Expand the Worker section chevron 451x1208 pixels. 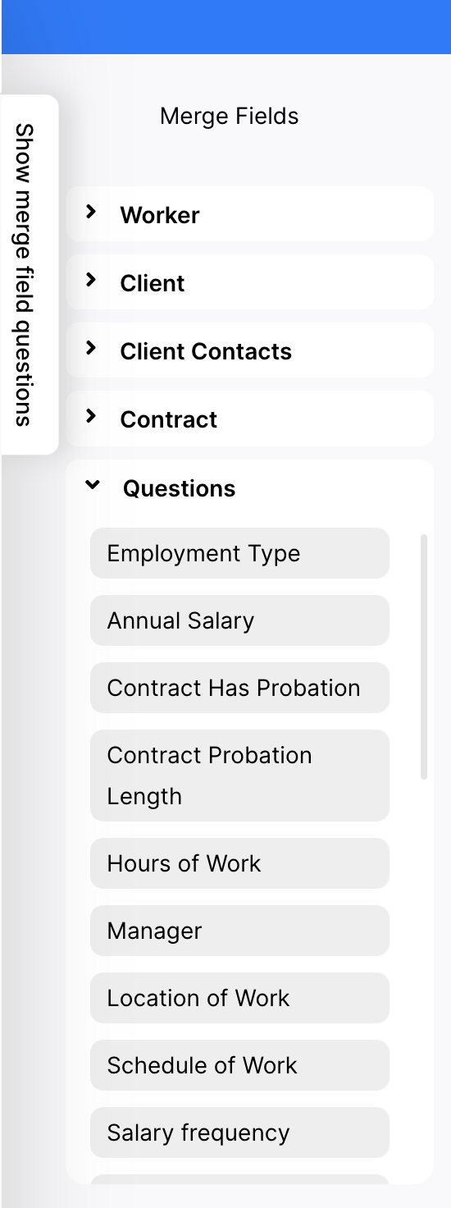tap(91, 212)
